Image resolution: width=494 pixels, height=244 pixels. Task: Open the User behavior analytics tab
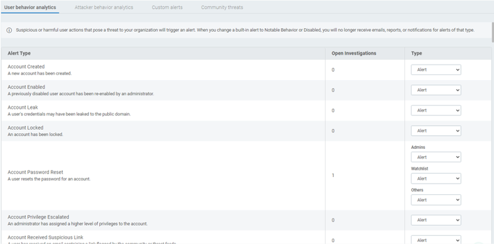[x=30, y=7]
